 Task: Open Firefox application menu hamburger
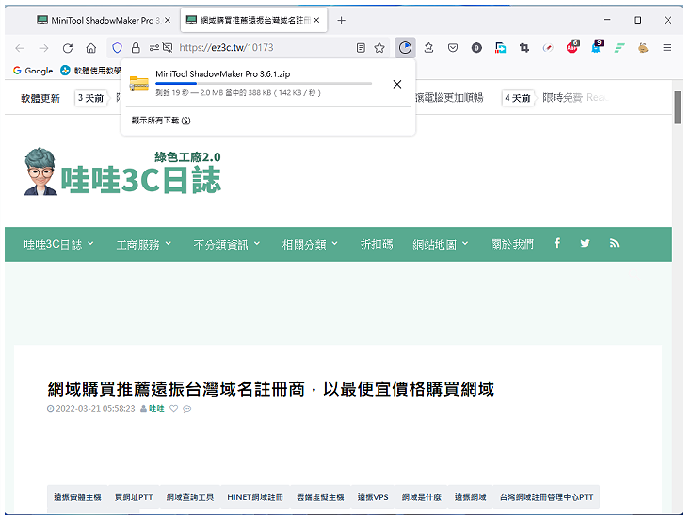(668, 48)
